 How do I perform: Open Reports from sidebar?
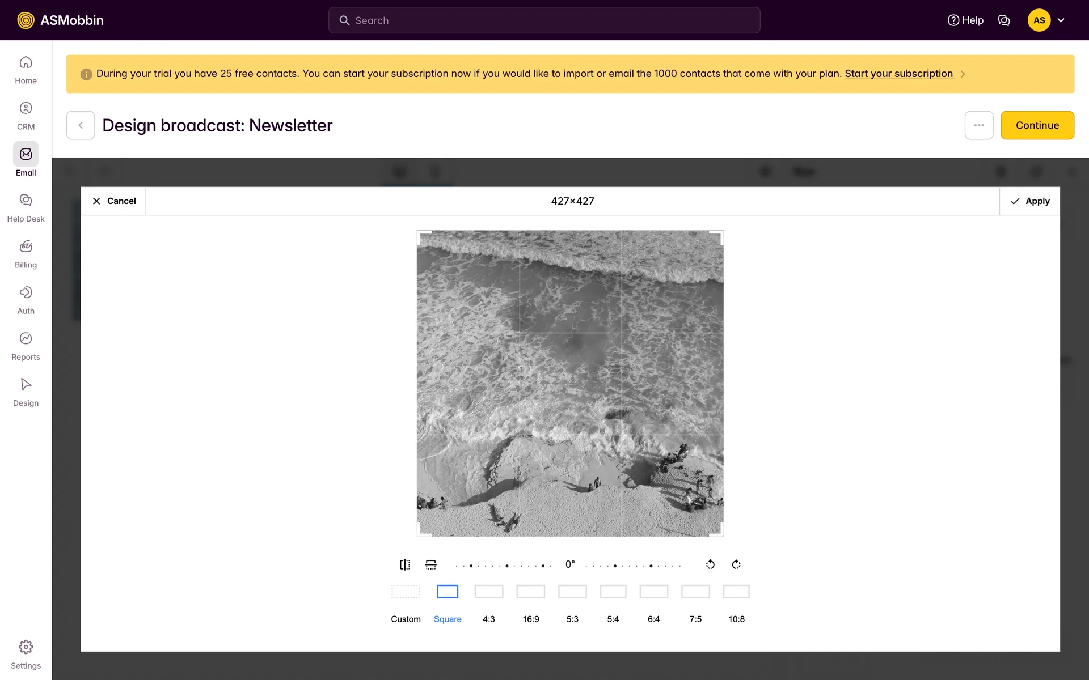point(26,346)
